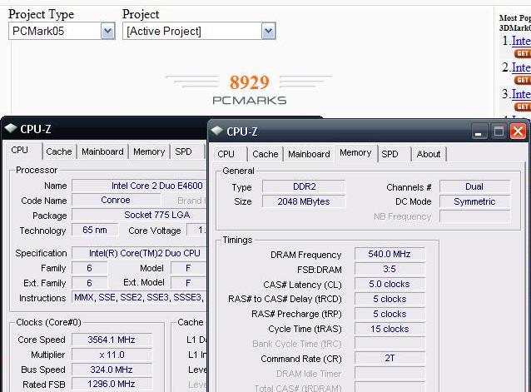Screen dimensions: 531x392
Task: Click the Family value 6
Action: (x=89, y=268)
